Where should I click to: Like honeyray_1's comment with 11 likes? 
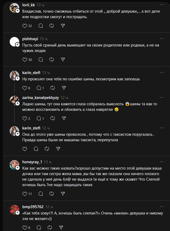pyautogui.click(x=25, y=194)
